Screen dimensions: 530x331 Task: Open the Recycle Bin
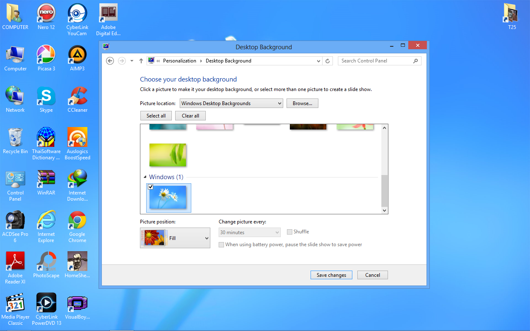point(15,141)
